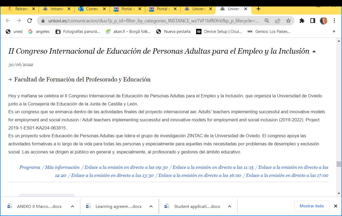Image resolution: width=342 pixels, height=216 pixels.
Task: Expand options for Student applicati download
Action: click(229, 206)
